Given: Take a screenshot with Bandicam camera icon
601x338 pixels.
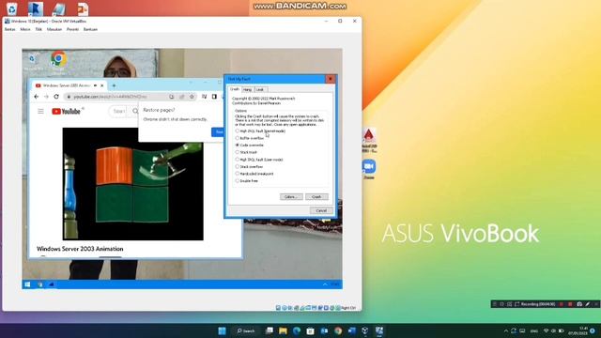Looking at the screenshot, I should coord(579,304).
